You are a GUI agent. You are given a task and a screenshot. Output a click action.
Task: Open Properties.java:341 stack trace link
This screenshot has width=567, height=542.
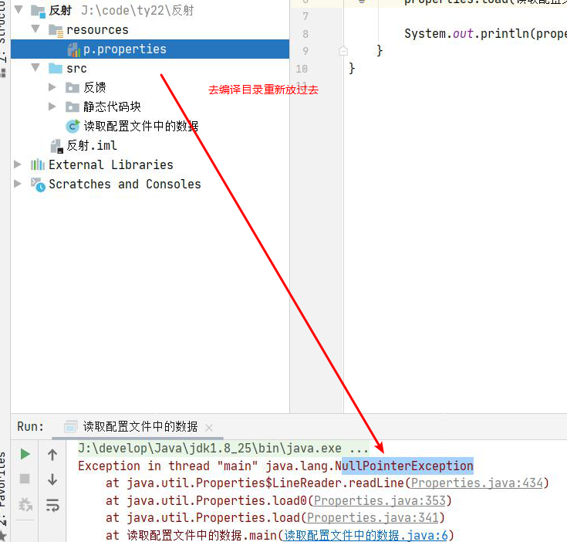373,518
